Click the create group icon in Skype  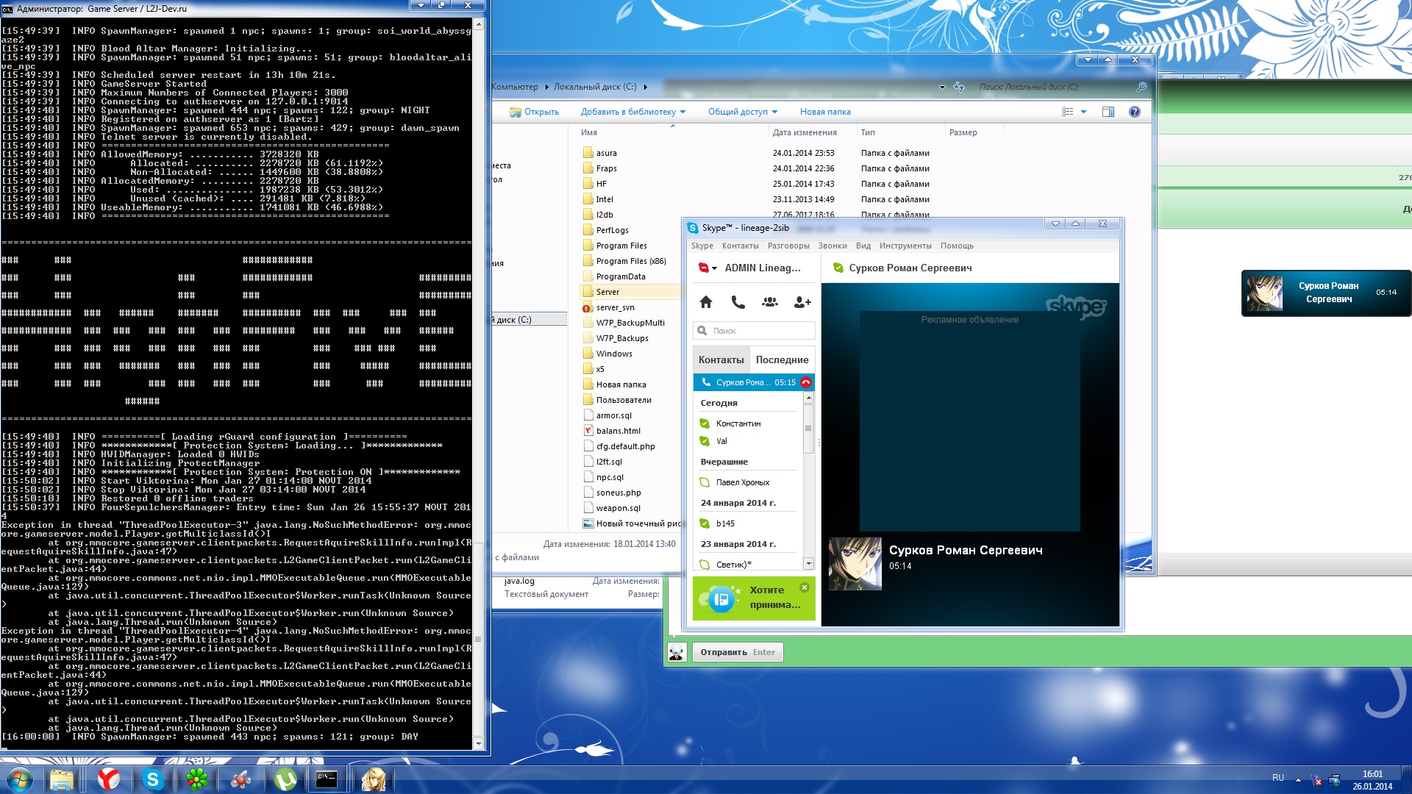click(x=770, y=302)
